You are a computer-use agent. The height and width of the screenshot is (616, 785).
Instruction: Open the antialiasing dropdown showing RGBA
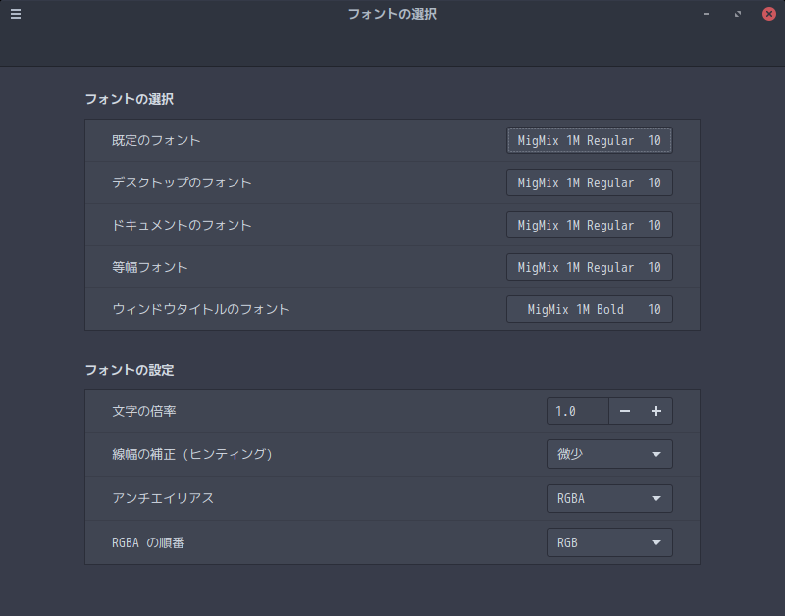coord(608,498)
